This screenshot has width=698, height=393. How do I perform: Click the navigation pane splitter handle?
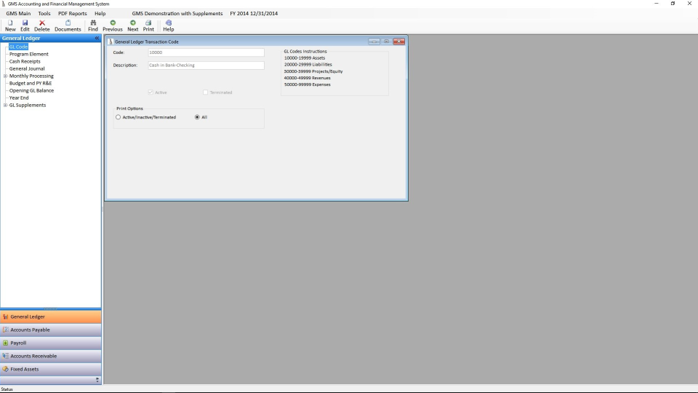[50, 309]
